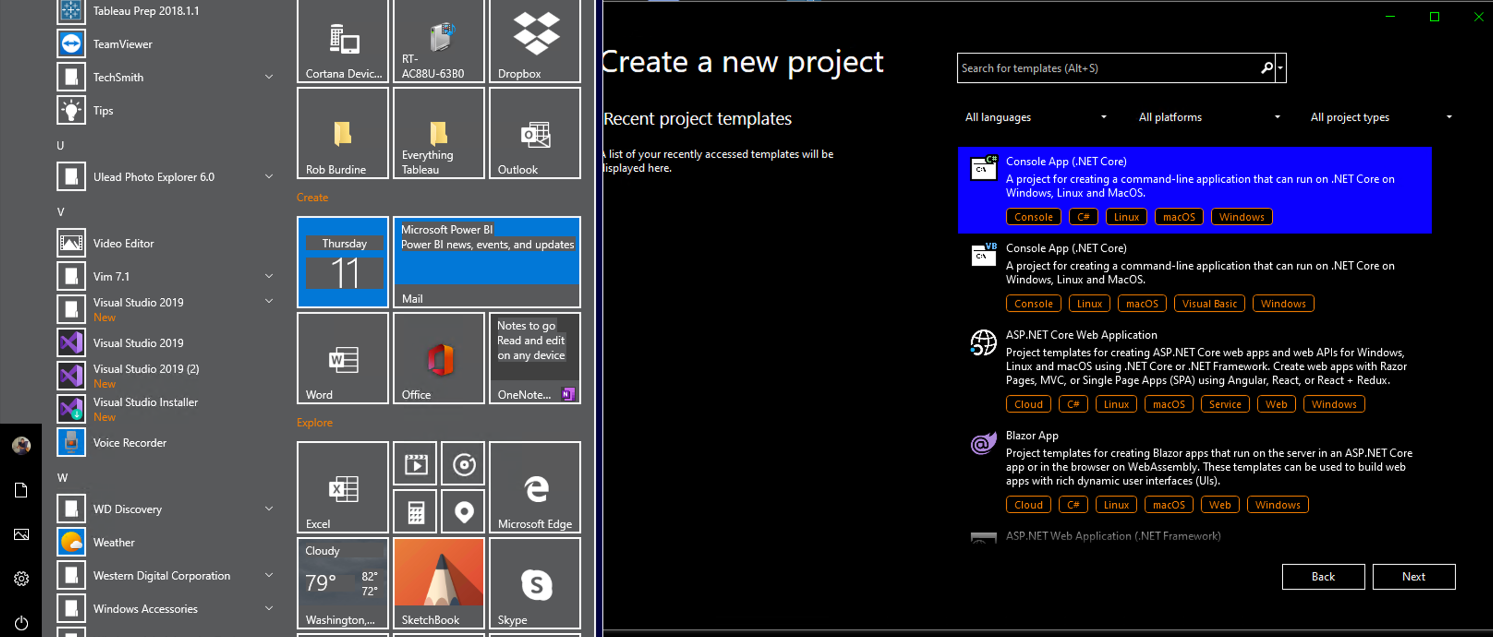The width and height of the screenshot is (1493, 637).
Task: Click the Service tag on ASP.NET Core template
Action: (1225, 404)
